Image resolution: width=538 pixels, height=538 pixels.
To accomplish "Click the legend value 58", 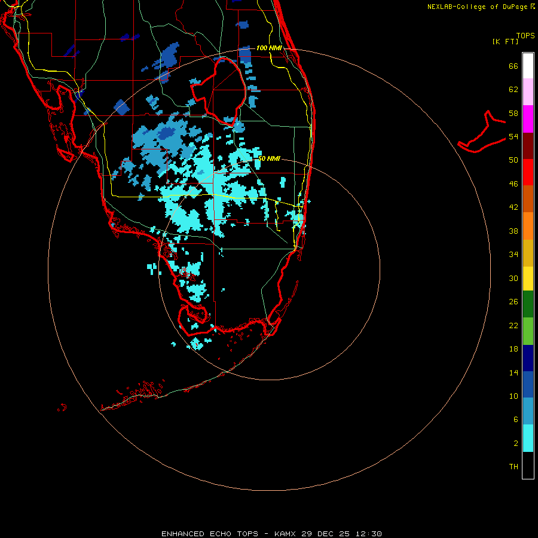I will 513,113.
